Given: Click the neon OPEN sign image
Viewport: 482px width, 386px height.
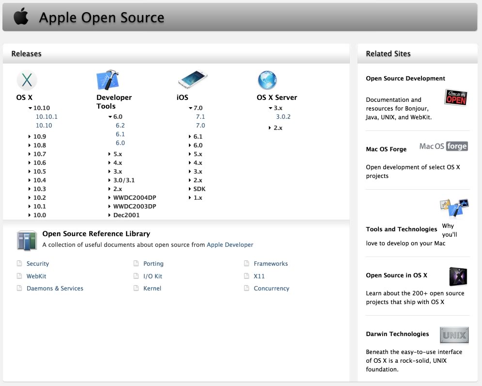Looking at the screenshot, I should 455,97.
